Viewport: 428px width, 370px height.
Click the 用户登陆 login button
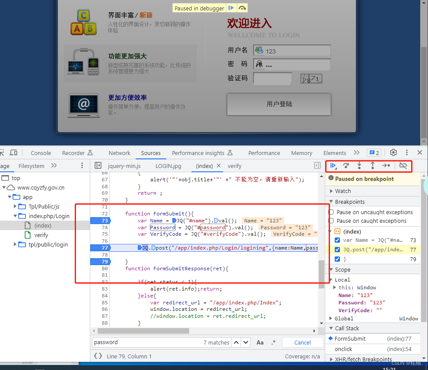(x=279, y=104)
